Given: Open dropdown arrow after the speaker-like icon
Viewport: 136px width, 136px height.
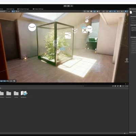Looking at the screenshot, I should tap(100, 11).
